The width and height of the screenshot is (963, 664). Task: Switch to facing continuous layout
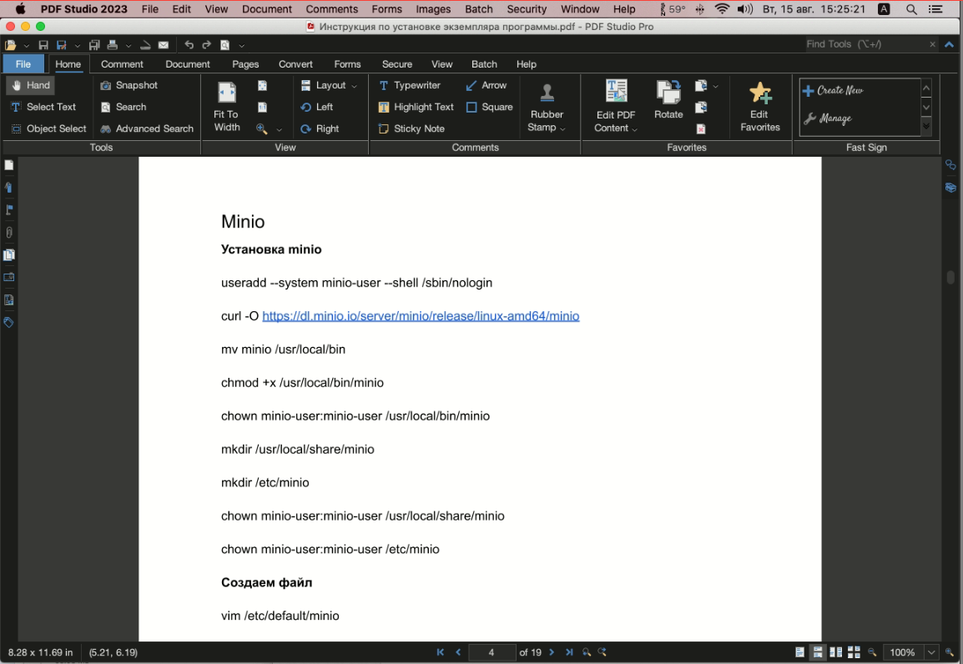pos(854,652)
